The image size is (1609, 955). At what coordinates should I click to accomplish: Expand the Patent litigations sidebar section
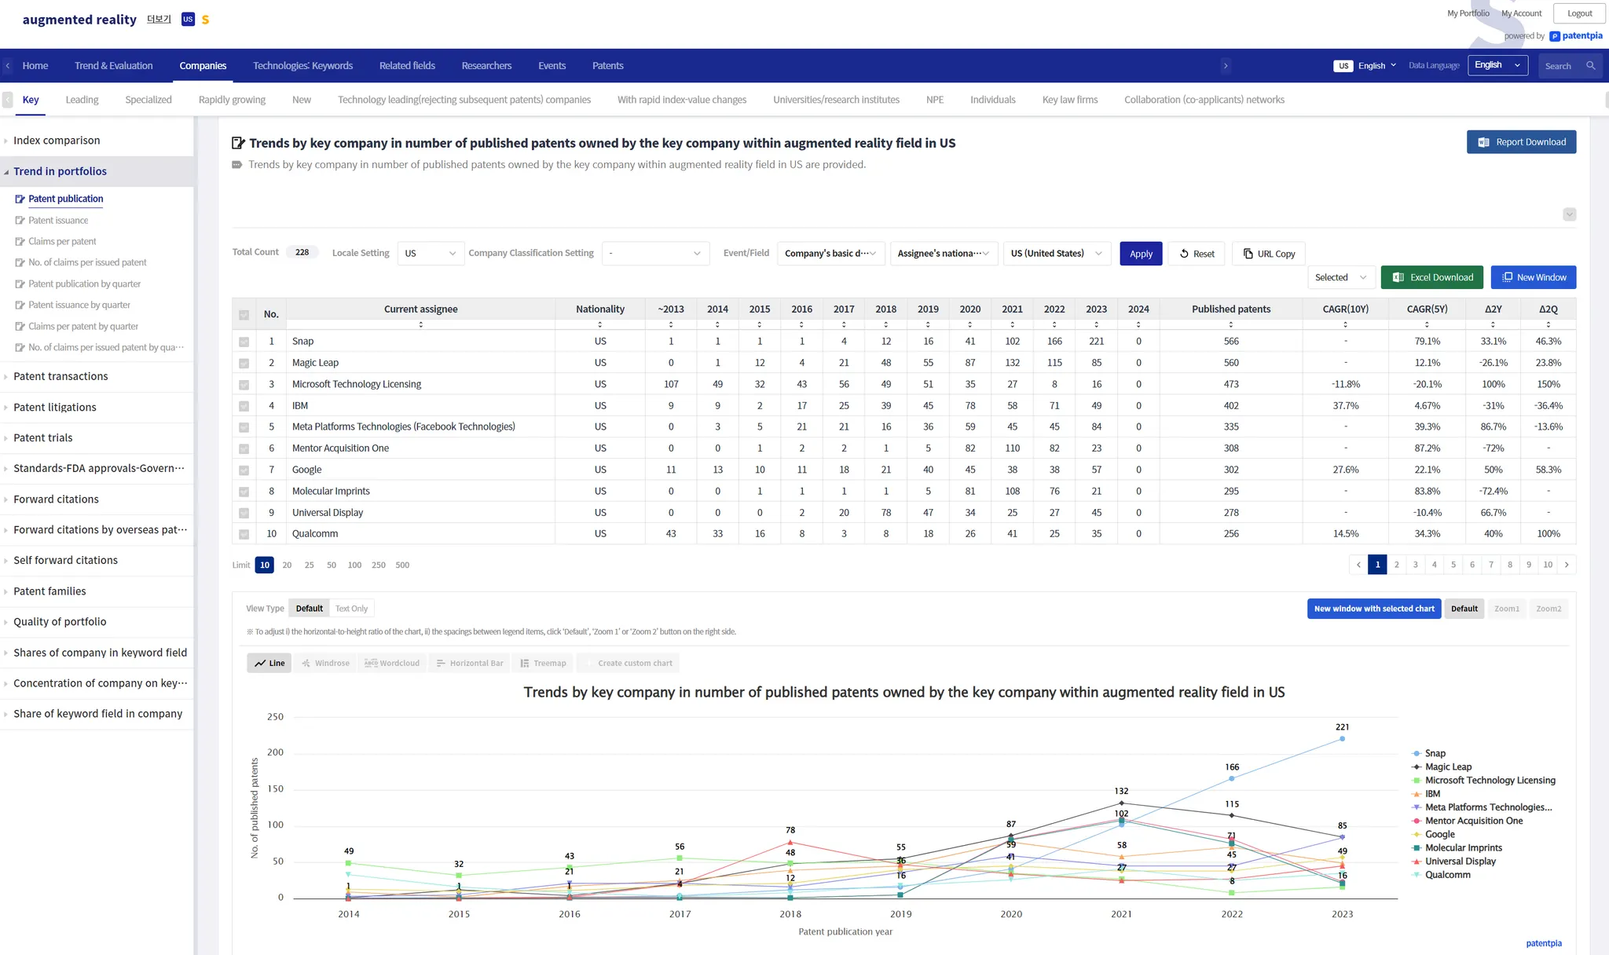click(55, 407)
